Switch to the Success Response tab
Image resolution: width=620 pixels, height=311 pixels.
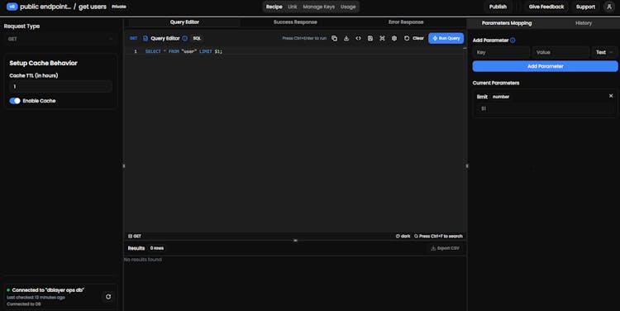click(x=295, y=22)
